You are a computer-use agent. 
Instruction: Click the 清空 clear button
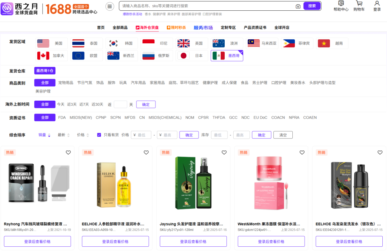pyautogui.click(x=283, y=135)
